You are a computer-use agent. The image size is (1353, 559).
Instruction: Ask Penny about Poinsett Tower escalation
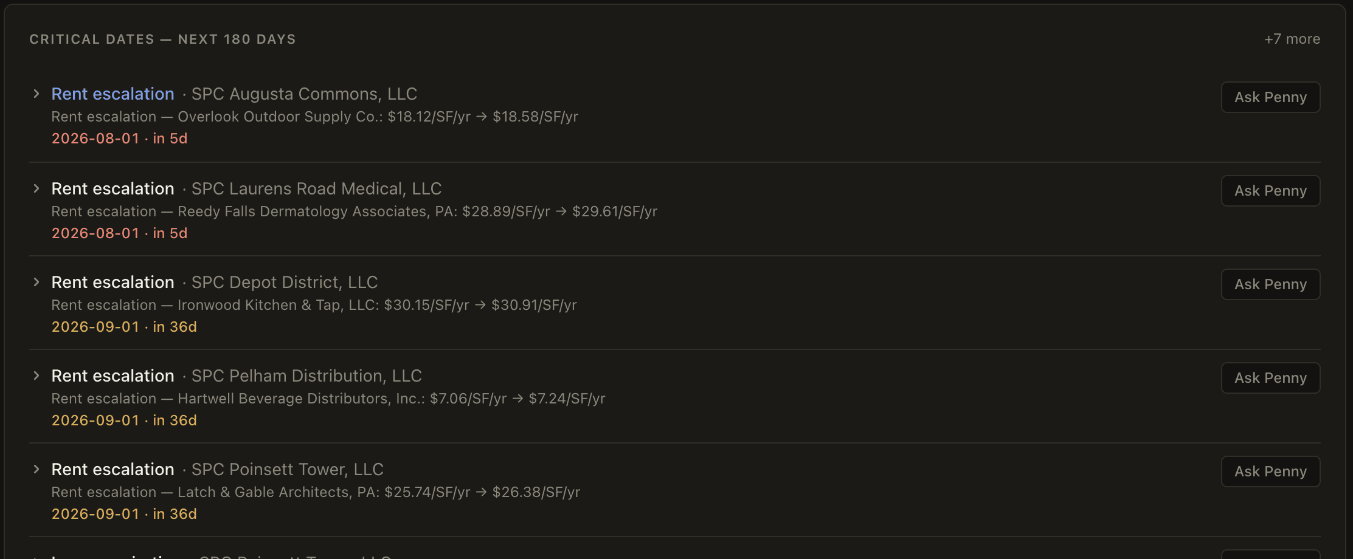[x=1270, y=472]
